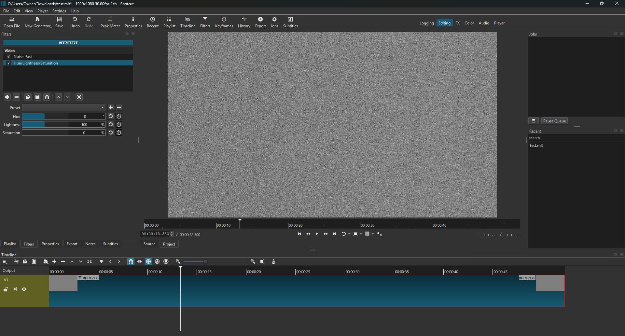Open the Peak Meter panel
Screen dimensions: 625x336
pos(110,22)
